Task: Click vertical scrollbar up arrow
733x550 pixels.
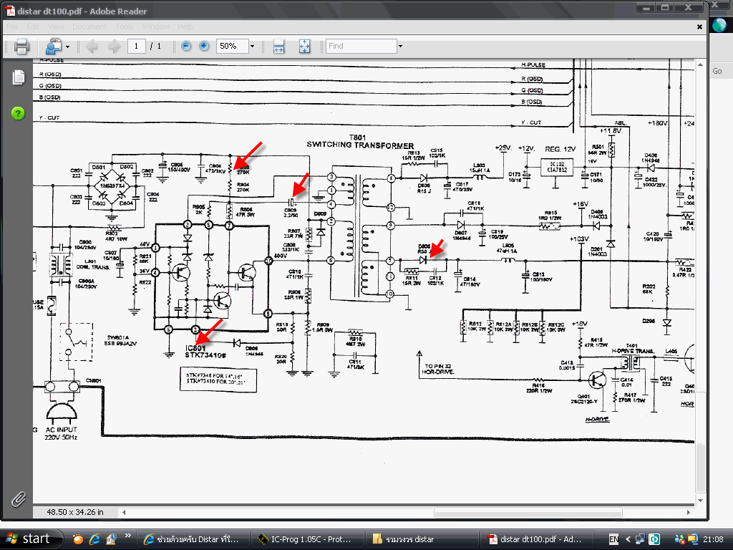Action: (700, 64)
